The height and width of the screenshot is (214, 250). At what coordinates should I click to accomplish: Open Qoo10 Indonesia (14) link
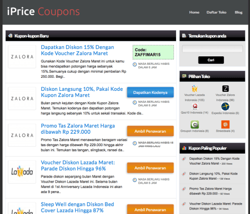(x=194, y=113)
